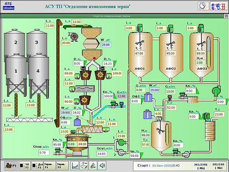Image resolution: width=229 pixels, height=172 pixels.
Task: Click the Gпар flow value 0.70
Action: 44,152
